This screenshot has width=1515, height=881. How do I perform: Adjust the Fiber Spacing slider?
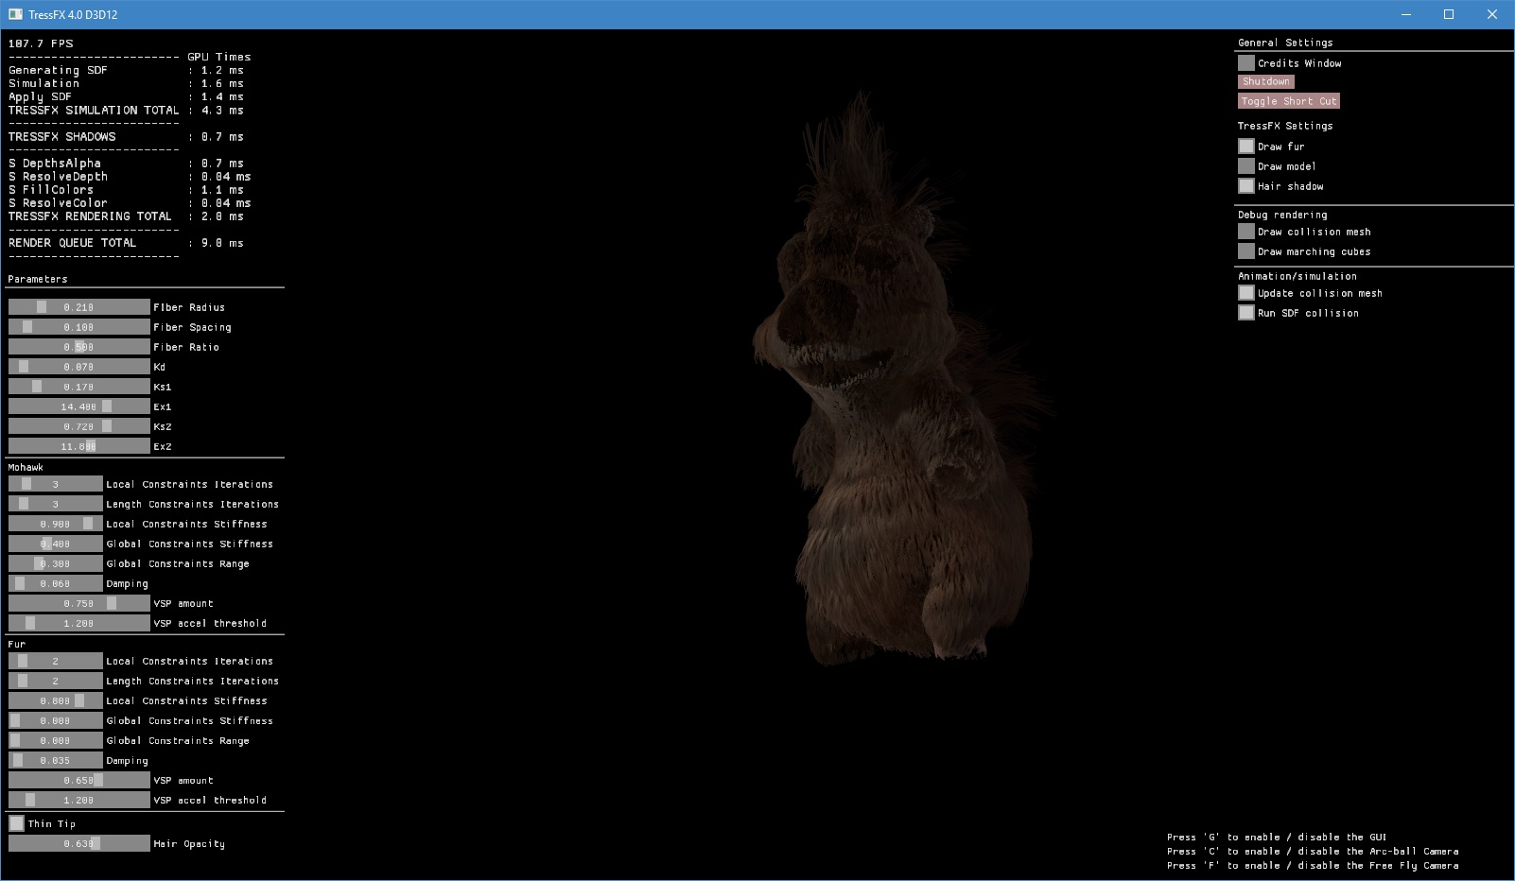[79, 327]
